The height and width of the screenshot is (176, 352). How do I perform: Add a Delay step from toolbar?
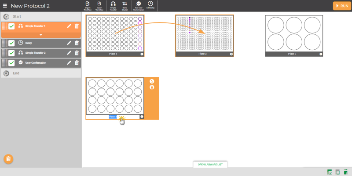pos(150,5)
